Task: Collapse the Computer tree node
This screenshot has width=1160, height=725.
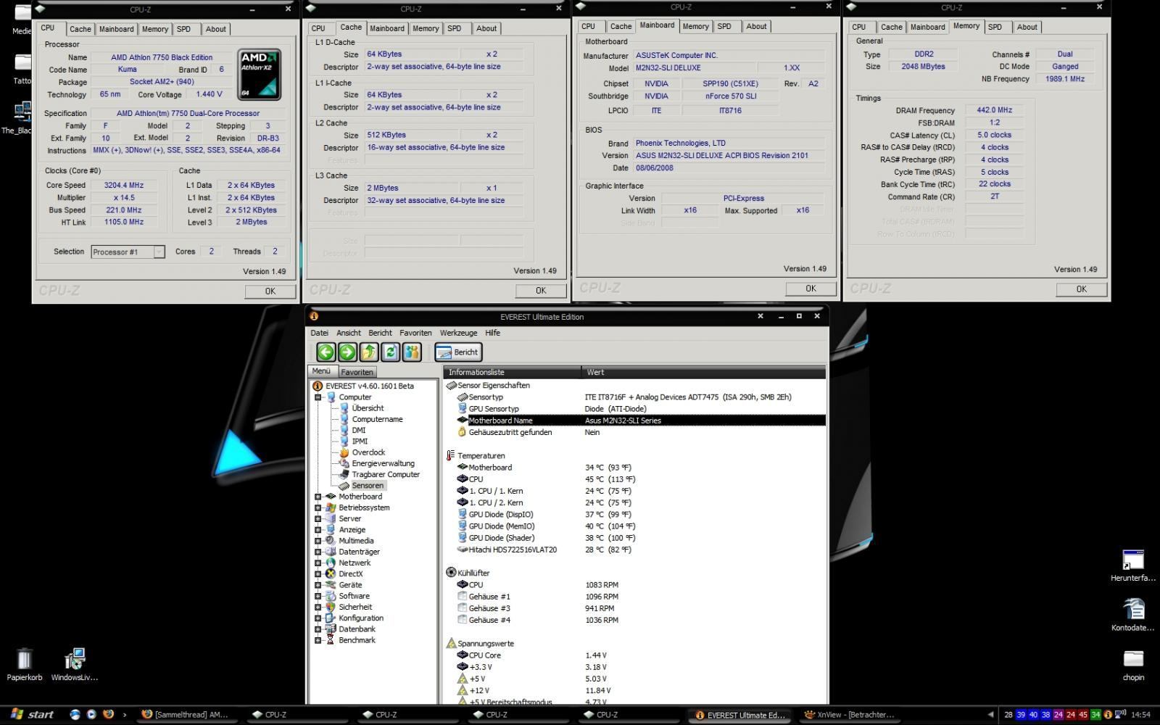Action: click(318, 397)
